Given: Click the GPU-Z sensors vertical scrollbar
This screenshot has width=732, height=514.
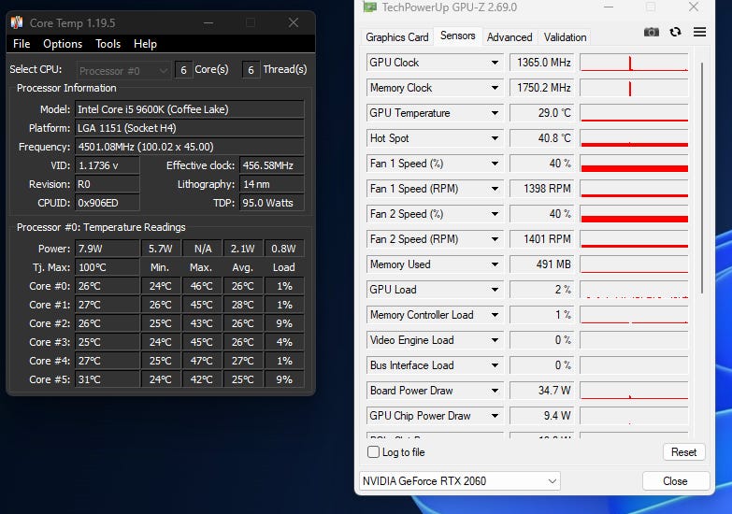Looking at the screenshot, I should click(702, 178).
